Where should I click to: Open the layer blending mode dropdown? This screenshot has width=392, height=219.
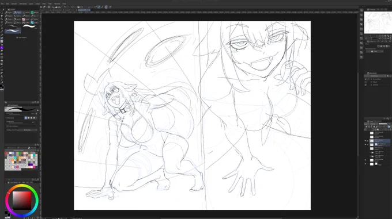(374, 124)
